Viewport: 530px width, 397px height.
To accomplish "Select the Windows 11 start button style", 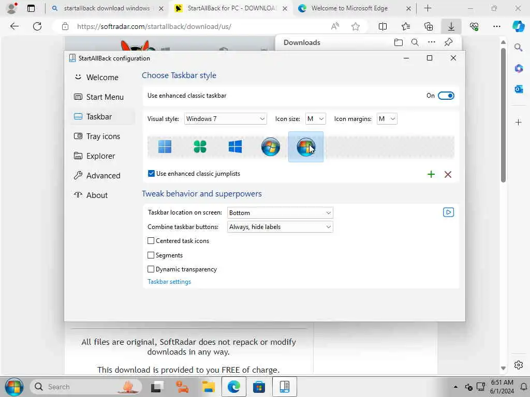I will pyautogui.click(x=165, y=147).
